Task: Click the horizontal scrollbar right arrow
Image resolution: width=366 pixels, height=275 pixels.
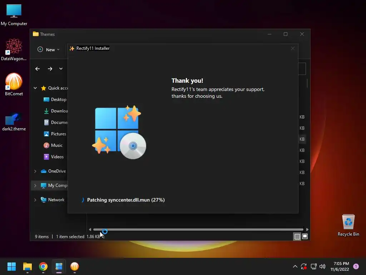Action: click(307, 230)
